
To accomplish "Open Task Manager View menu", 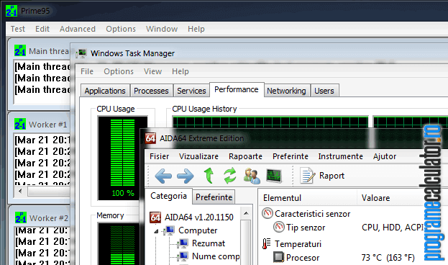I will coord(152,71).
